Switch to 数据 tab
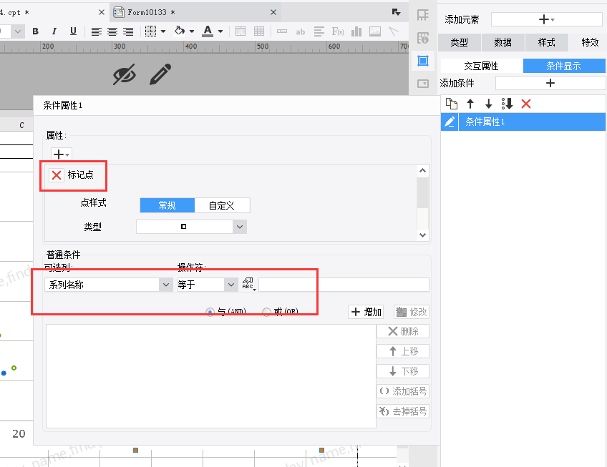 click(503, 43)
